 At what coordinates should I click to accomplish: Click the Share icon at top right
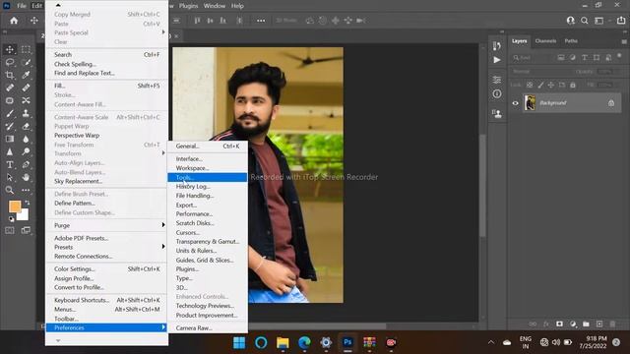point(621,21)
